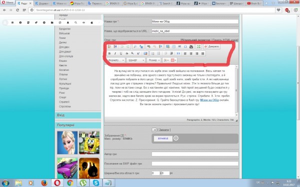Toggle italic formatting in the editor

(x=115, y=53)
